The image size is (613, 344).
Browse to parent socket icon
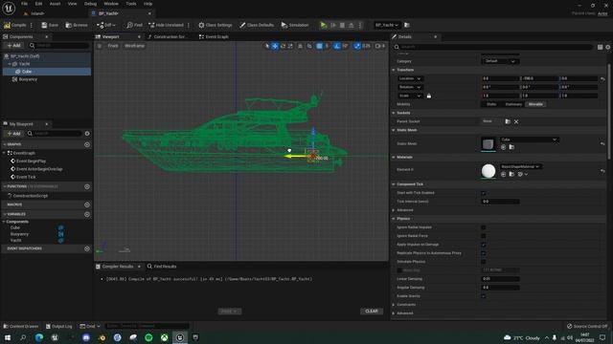pyautogui.click(x=508, y=121)
